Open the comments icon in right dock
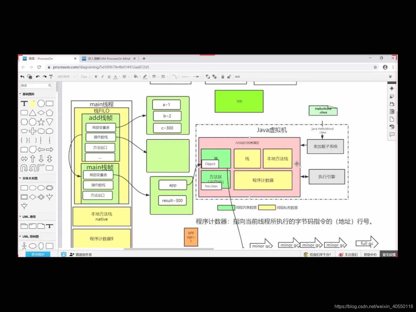 point(392,134)
